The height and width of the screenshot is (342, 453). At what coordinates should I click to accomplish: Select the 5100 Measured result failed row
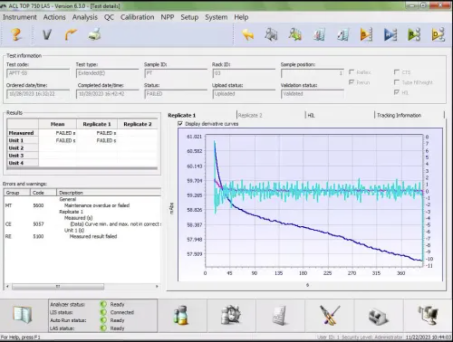[x=82, y=237]
